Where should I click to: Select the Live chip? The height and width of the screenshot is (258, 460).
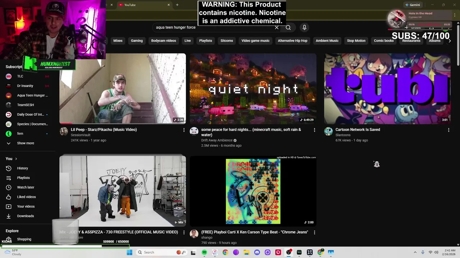point(188,41)
